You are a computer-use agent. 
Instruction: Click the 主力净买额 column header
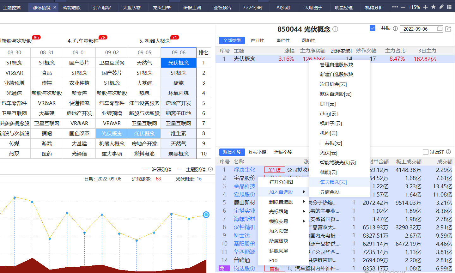pos(313,51)
